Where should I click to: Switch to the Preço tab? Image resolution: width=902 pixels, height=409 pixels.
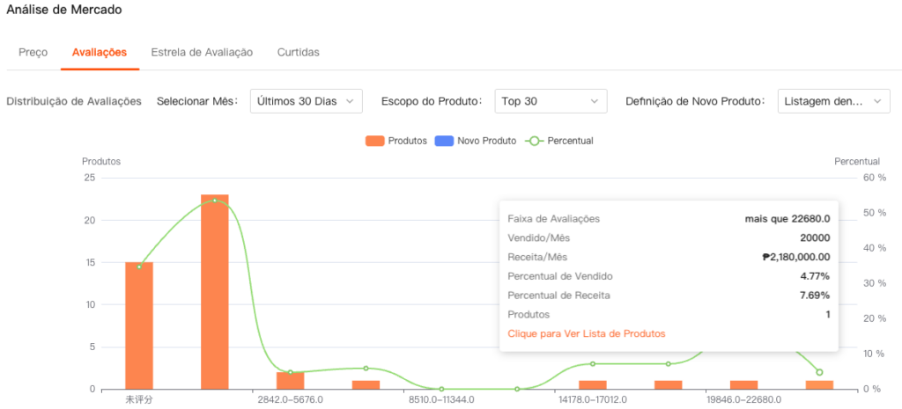[33, 52]
